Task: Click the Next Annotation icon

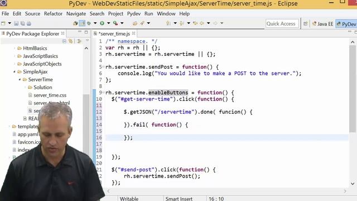Action: 168,23
